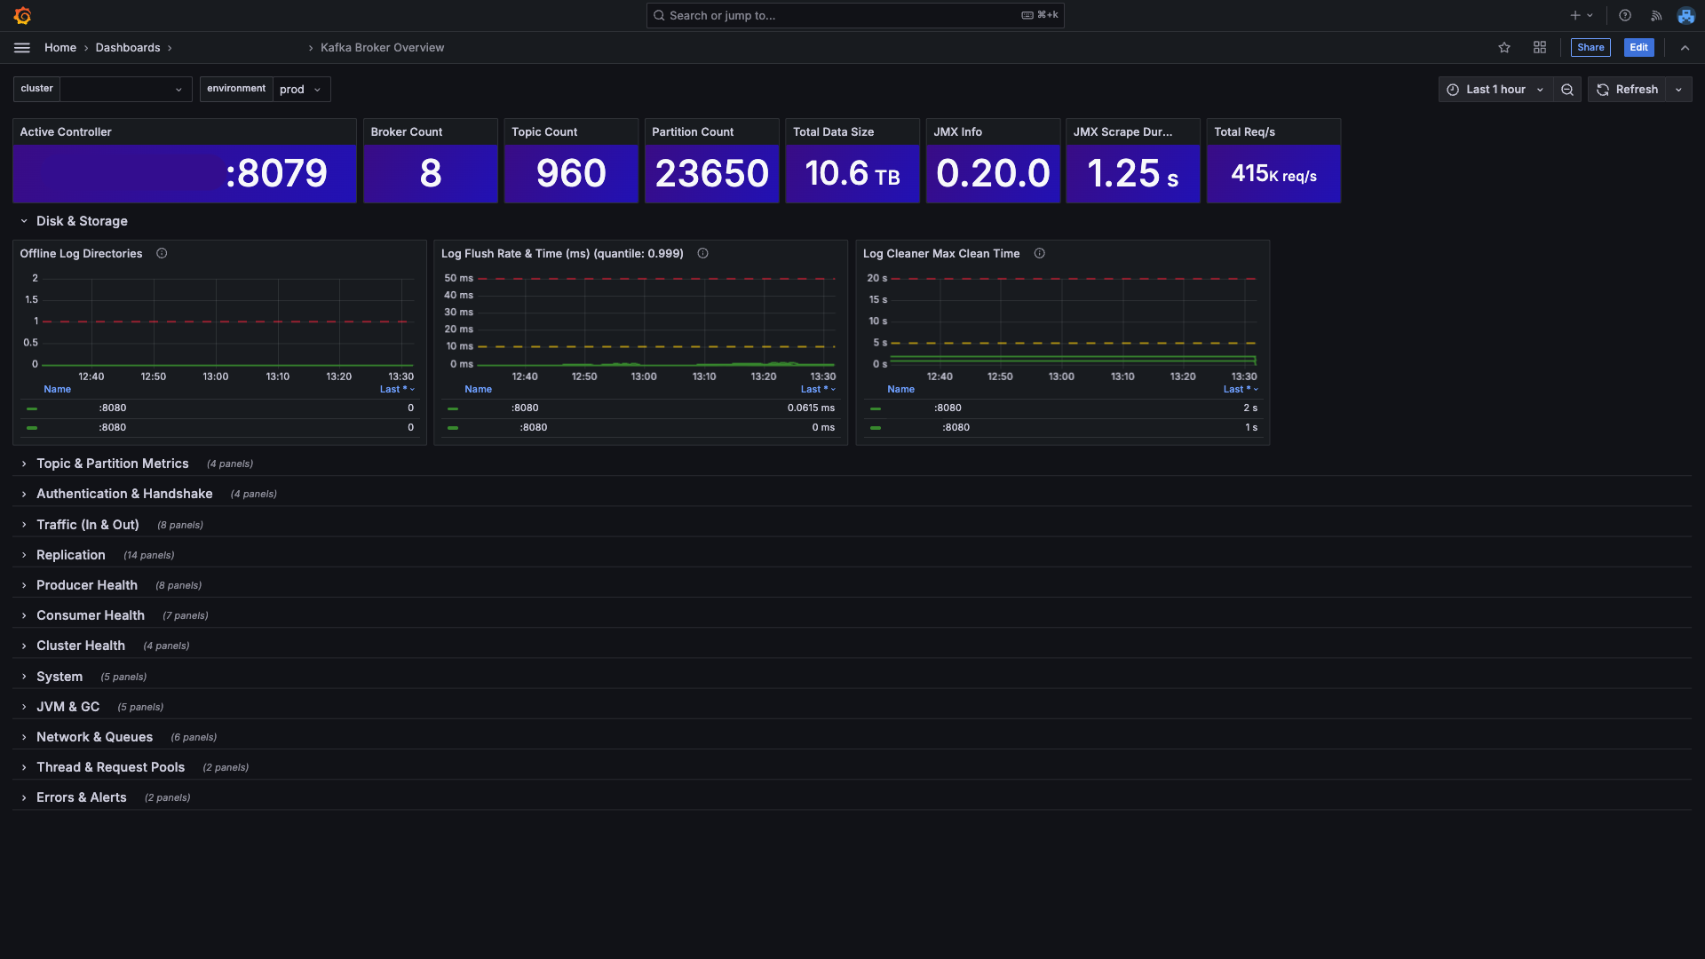1705x959 pixels.
Task: Click the Edit dashboard button
Action: click(1638, 48)
